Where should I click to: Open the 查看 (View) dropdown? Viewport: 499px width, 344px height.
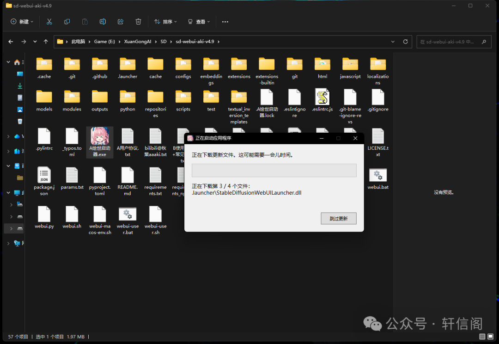coord(199,22)
